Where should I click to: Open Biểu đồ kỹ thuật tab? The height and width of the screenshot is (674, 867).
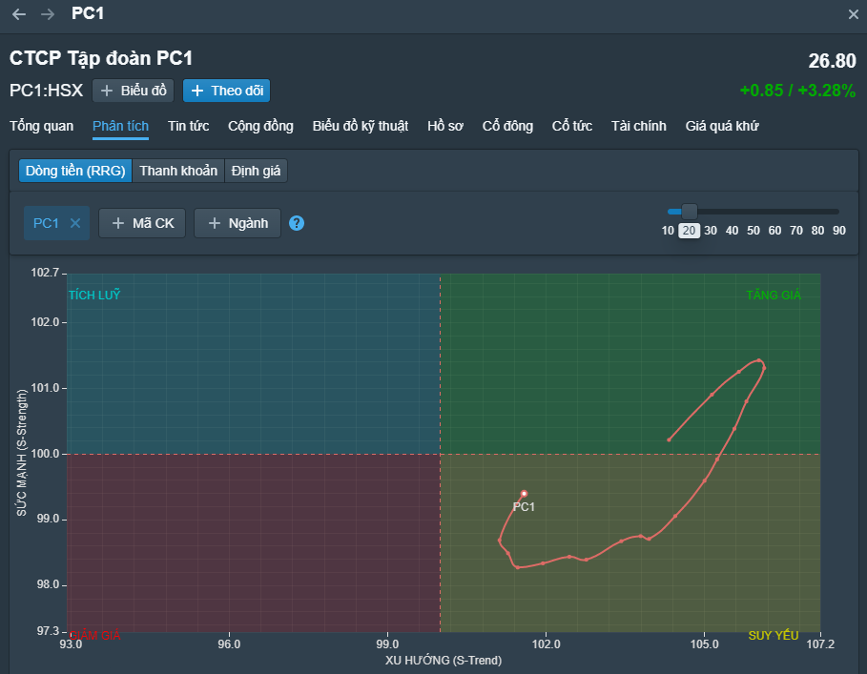(360, 126)
